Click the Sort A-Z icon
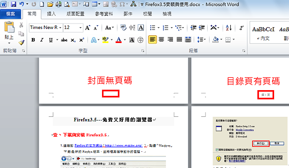The width and height of the screenshot is (289, 168). coord(229,28)
